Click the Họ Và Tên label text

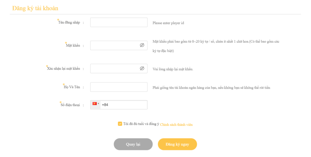coord(72,87)
